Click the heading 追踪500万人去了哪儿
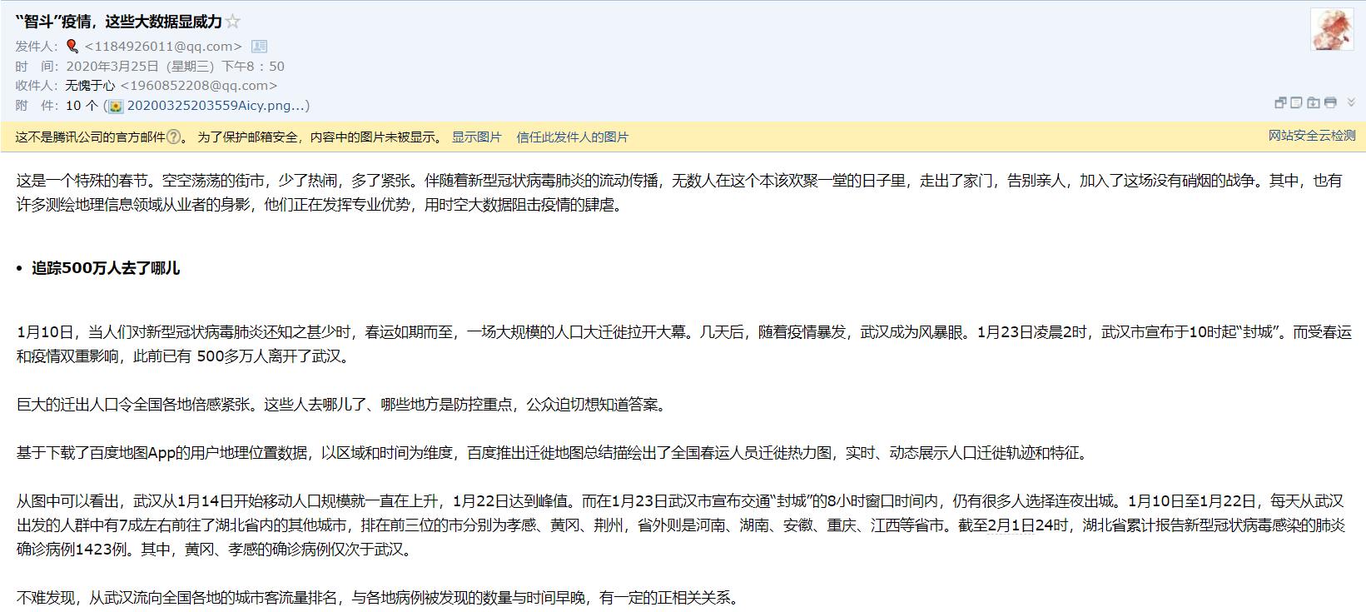The height and width of the screenshot is (612, 1366). pyautogui.click(x=106, y=268)
